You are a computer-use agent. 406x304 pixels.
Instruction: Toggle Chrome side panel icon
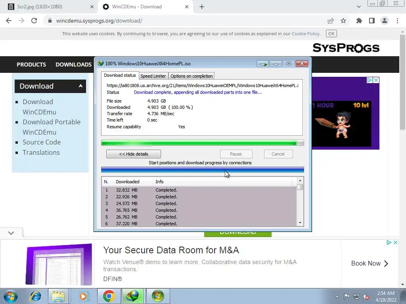(372, 21)
